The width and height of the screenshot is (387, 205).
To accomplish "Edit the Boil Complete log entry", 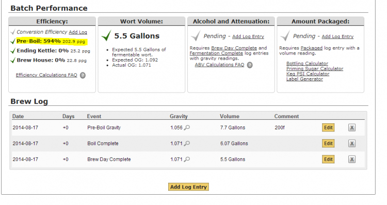I will tap(328, 143).
